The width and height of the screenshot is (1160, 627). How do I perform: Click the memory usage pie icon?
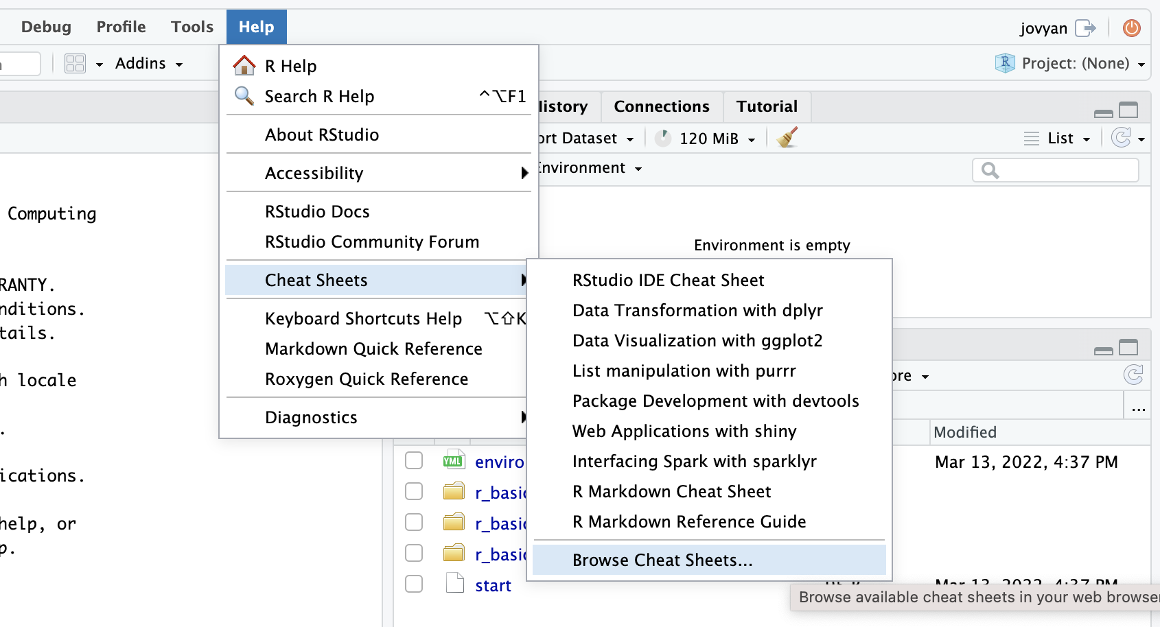(663, 139)
